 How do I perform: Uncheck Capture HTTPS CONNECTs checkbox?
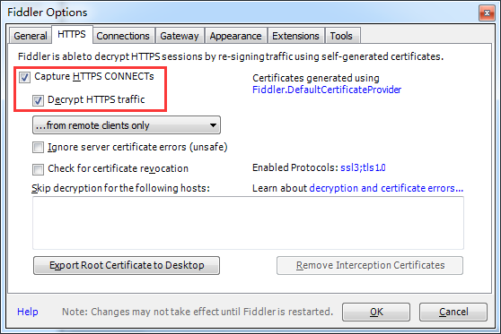point(24,77)
